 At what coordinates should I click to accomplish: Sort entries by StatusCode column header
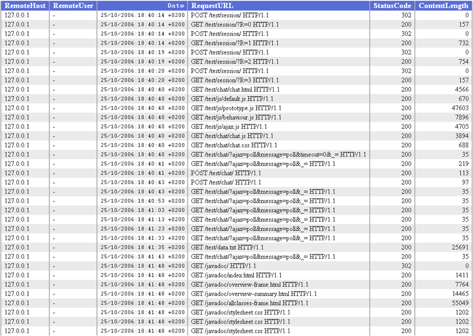392,6
